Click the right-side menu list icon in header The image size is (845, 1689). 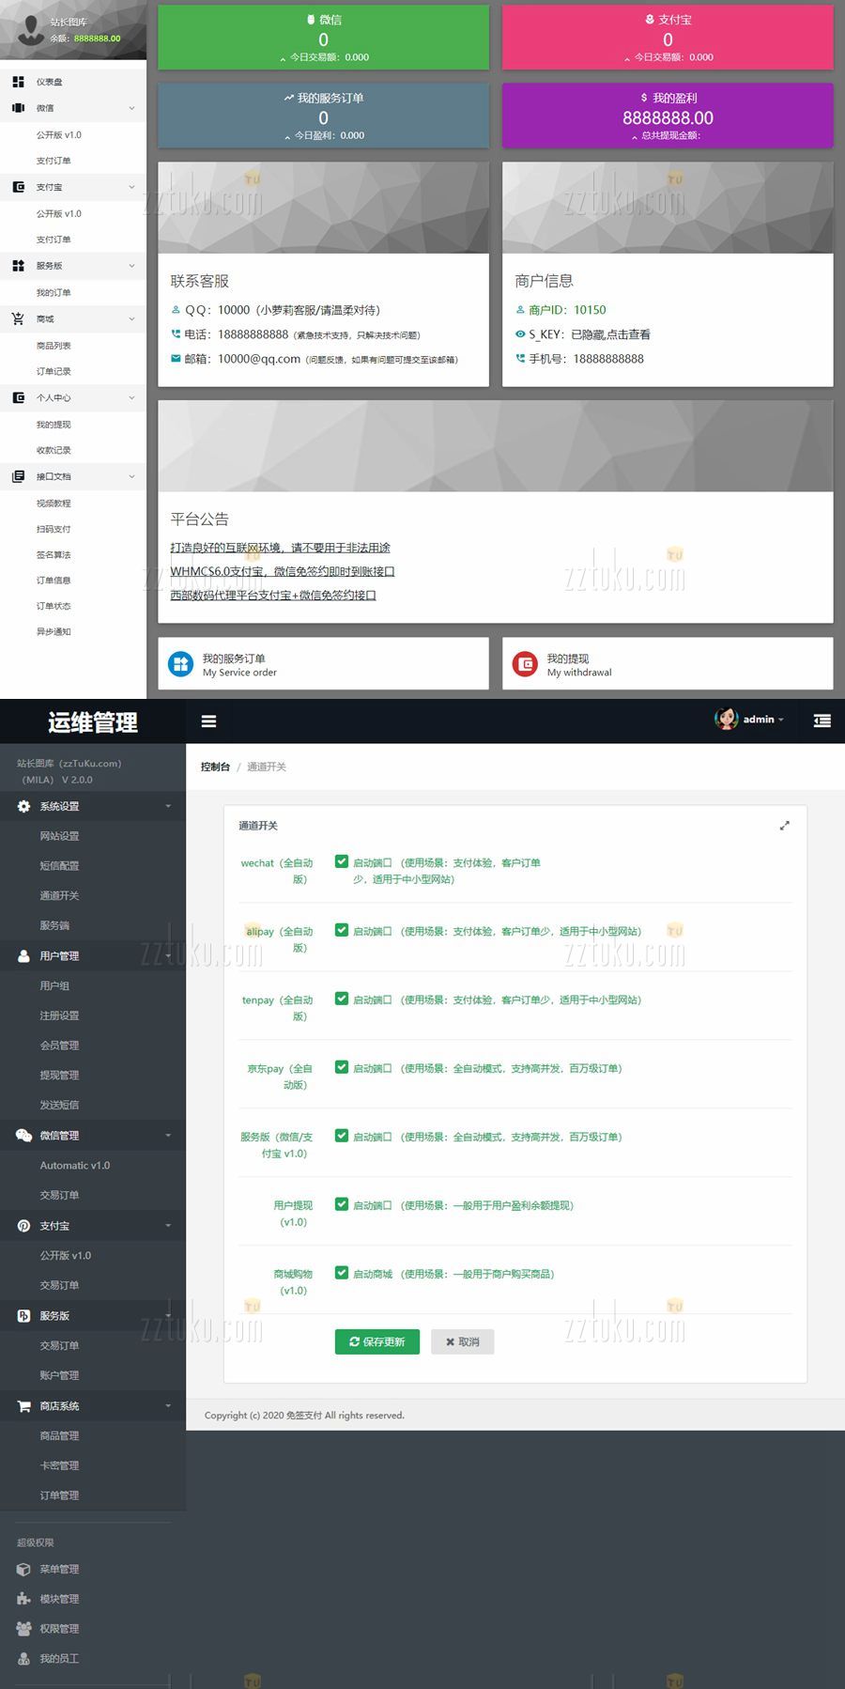pos(822,721)
